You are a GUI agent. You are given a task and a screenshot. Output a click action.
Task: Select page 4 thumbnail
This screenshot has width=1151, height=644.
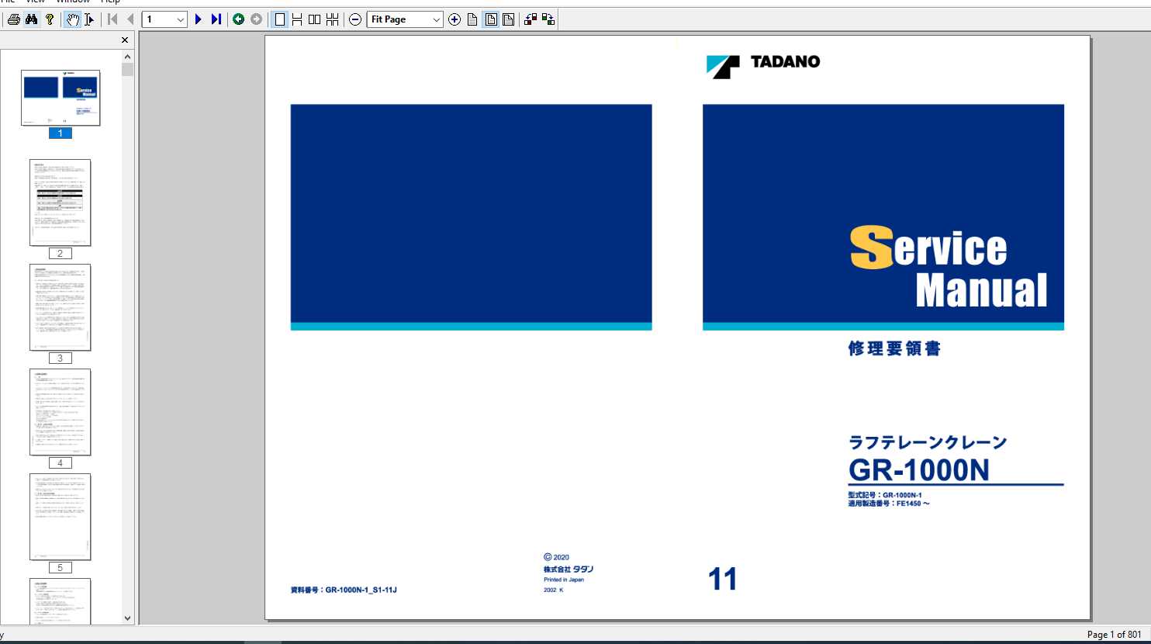point(60,412)
